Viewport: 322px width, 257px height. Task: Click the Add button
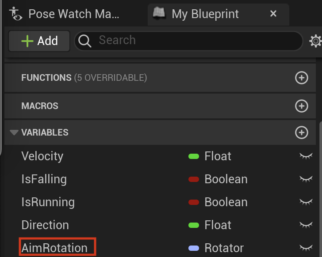click(39, 41)
